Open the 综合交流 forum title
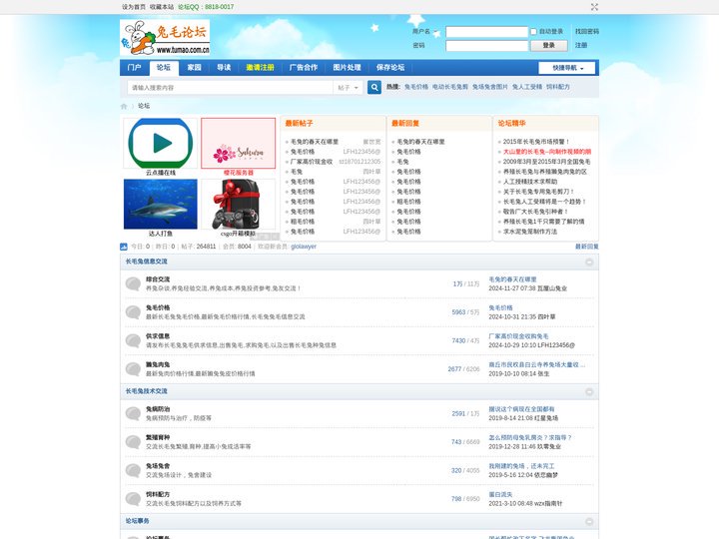The height and width of the screenshot is (539, 719). coord(158,279)
